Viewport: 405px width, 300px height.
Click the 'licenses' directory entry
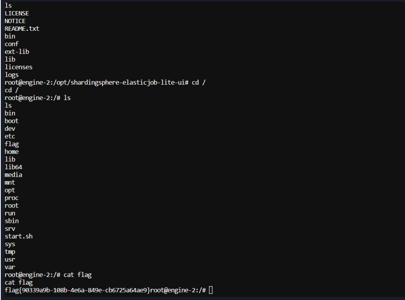19,67
